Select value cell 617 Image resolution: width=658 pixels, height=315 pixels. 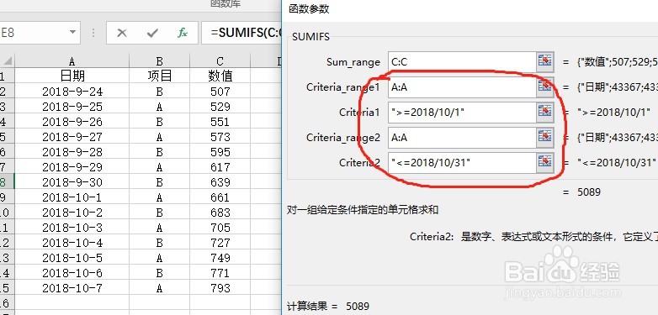(220, 166)
